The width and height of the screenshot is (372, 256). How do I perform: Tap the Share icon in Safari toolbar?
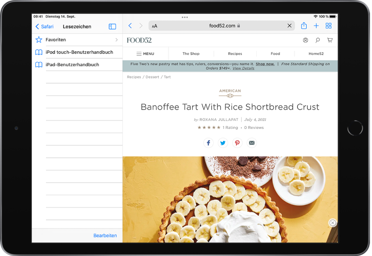pos(304,26)
